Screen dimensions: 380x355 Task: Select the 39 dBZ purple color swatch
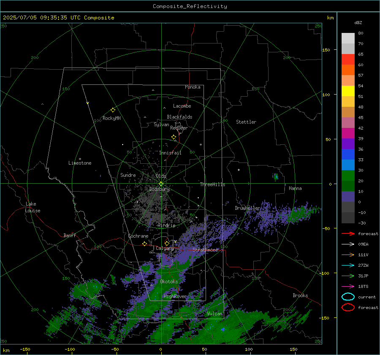click(348, 144)
